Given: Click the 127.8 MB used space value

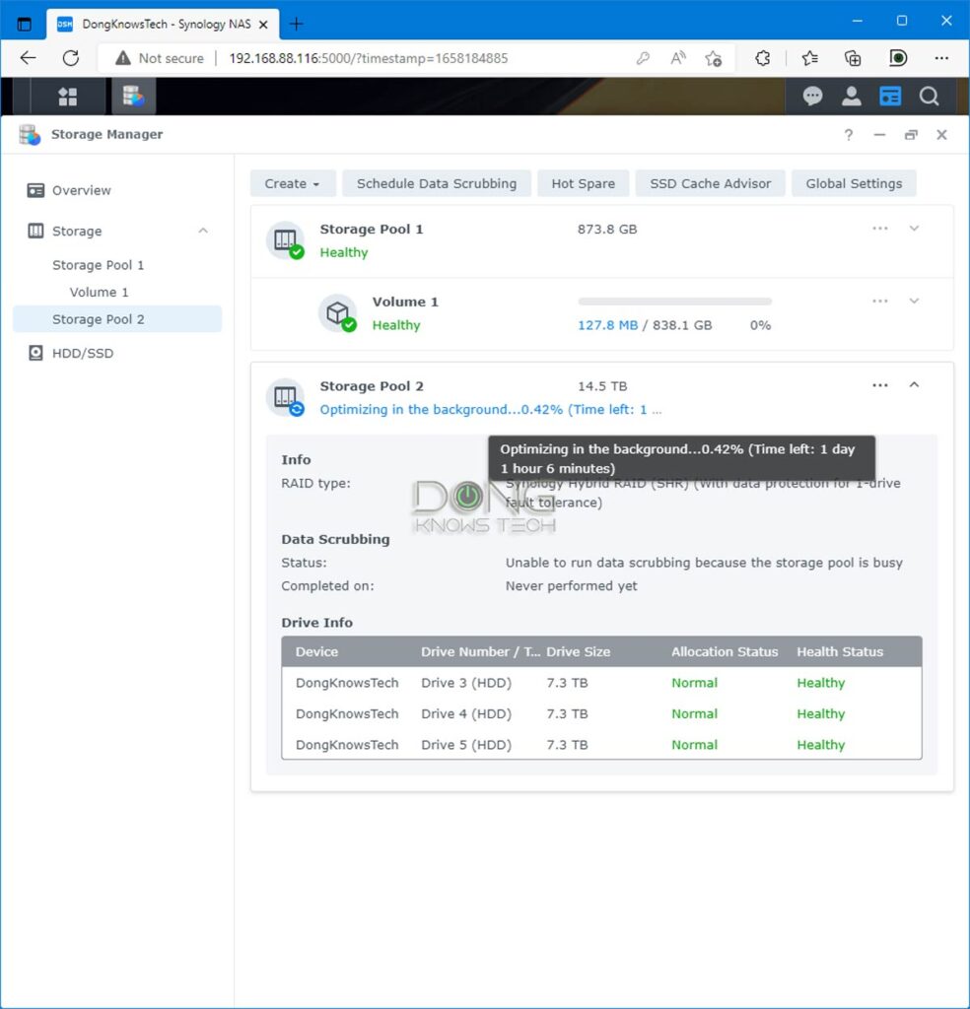Looking at the screenshot, I should click(607, 325).
